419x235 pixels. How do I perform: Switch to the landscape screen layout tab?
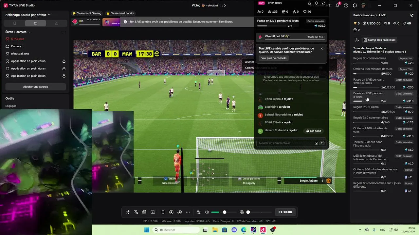pyautogui.click(x=35, y=23)
